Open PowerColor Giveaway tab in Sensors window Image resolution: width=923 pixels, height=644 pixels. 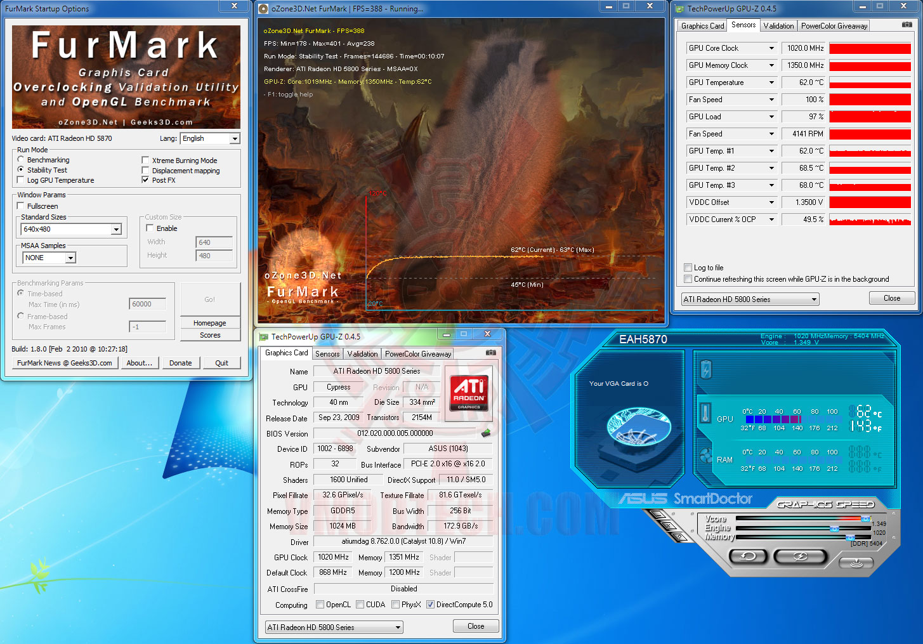834,26
